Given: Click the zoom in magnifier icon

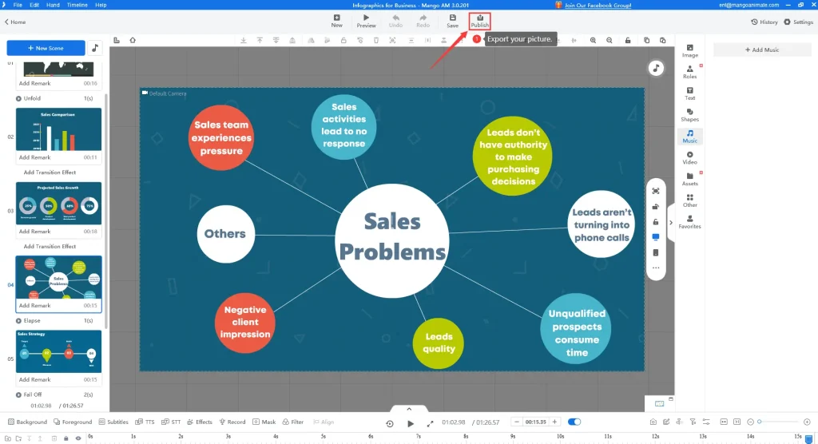Looking at the screenshot, I should [593, 40].
